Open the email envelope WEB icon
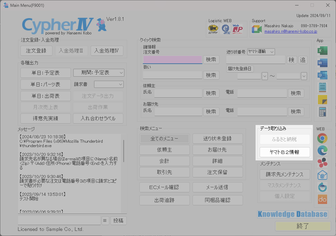This screenshot has width=336, height=236. coord(322,175)
